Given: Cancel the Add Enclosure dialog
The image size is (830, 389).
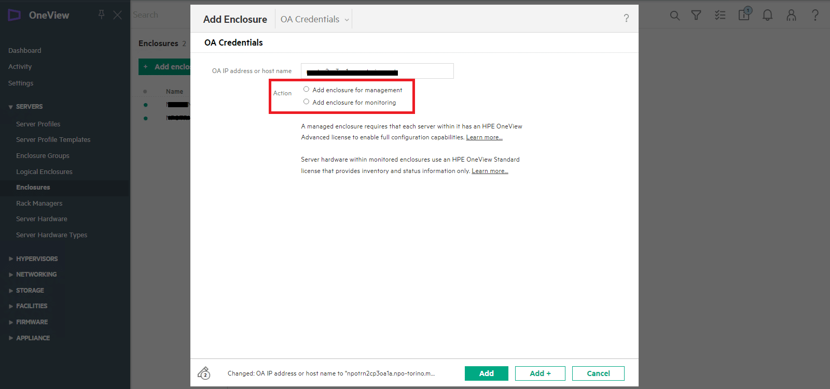Looking at the screenshot, I should pyautogui.click(x=598, y=373).
